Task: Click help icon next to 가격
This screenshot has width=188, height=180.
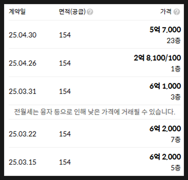Action: (x=177, y=12)
